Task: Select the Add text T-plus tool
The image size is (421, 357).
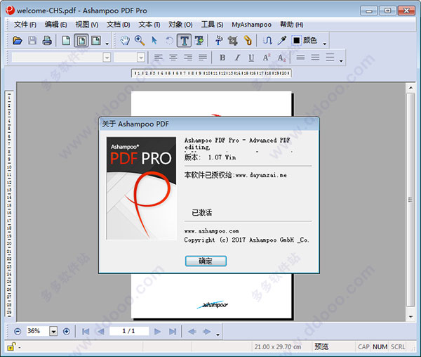Action: (x=199, y=41)
